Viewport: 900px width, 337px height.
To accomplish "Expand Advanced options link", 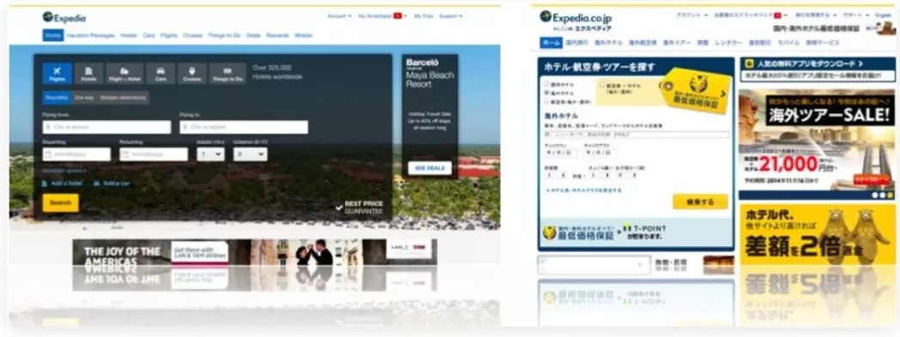I will [64, 171].
